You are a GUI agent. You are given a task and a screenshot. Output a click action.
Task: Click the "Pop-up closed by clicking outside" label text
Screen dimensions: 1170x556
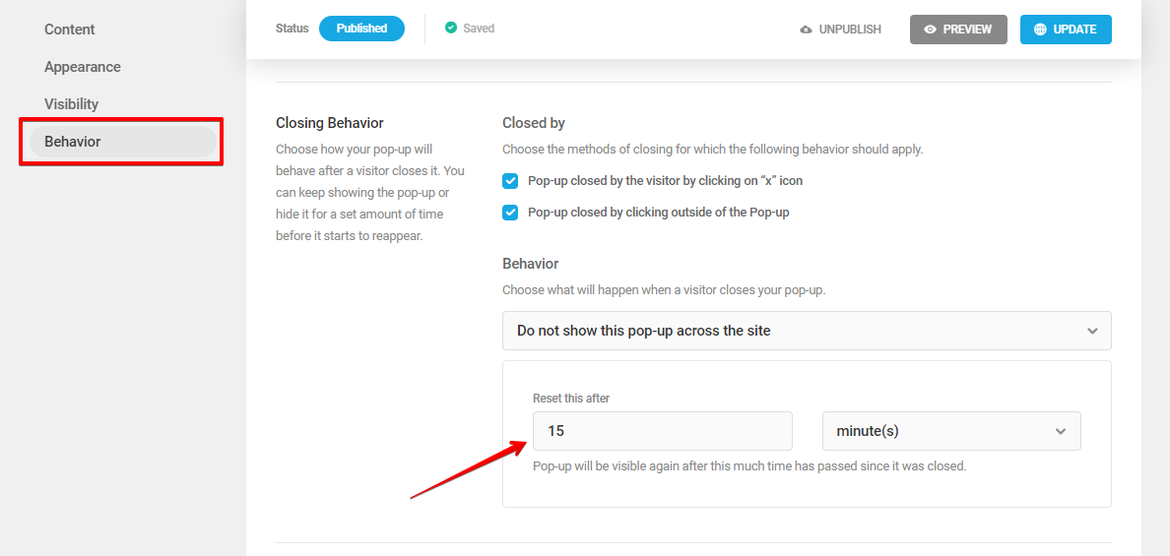click(x=658, y=213)
